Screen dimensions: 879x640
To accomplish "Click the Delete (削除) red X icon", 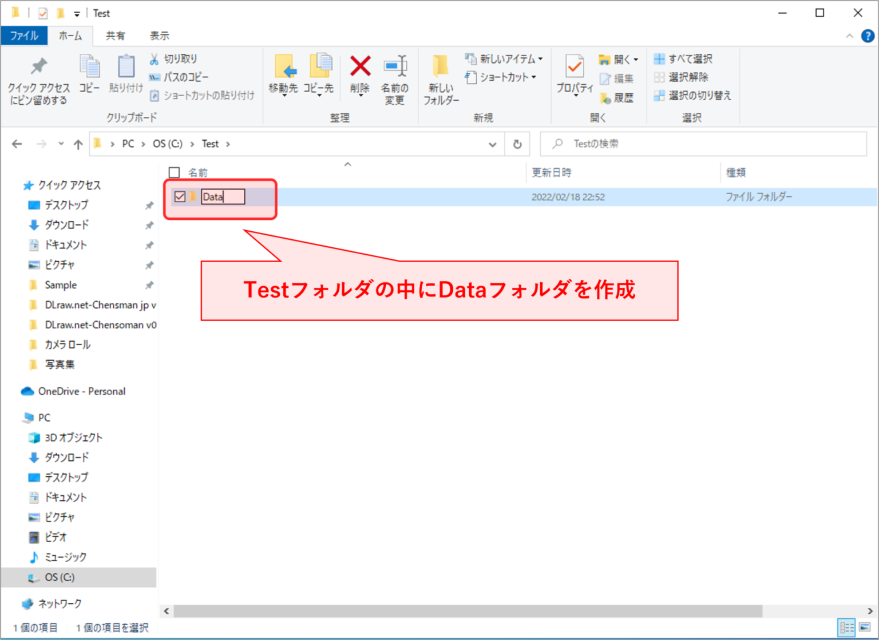I will (360, 68).
